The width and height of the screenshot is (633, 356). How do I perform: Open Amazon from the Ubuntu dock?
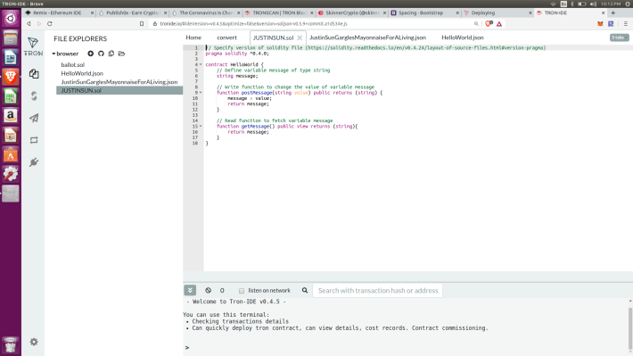click(11, 116)
